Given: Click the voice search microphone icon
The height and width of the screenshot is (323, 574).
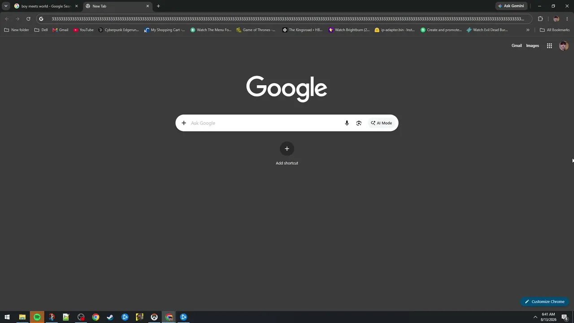Looking at the screenshot, I should (x=347, y=123).
